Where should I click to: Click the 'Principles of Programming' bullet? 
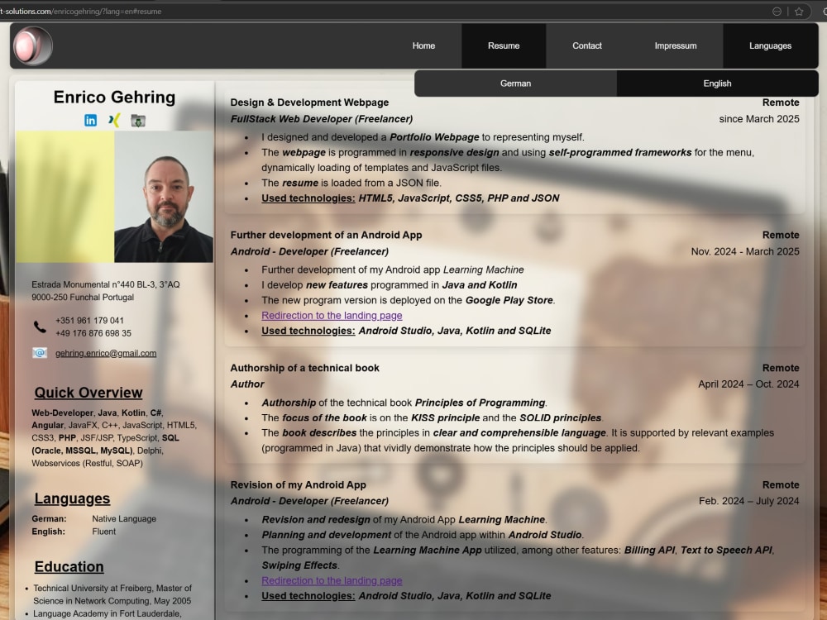404,403
